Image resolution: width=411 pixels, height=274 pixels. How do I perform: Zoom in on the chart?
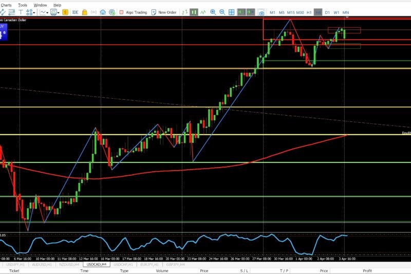[x=213, y=12]
